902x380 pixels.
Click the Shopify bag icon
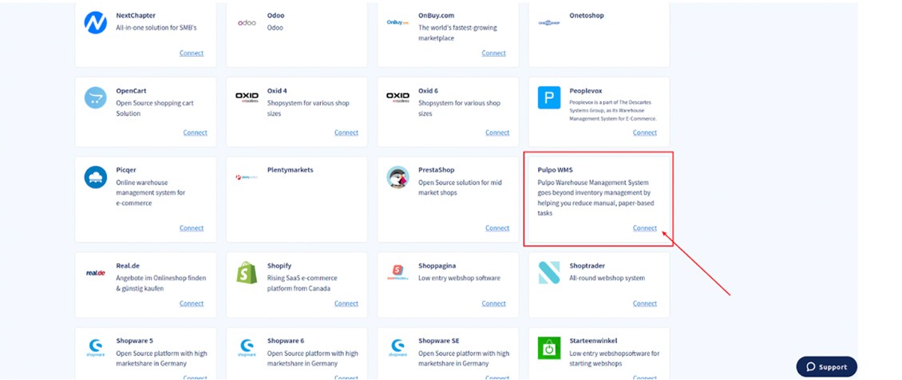(247, 272)
